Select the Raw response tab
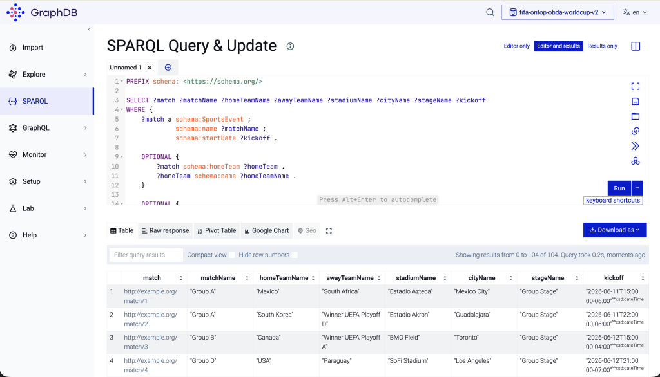The image size is (660, 377). [x=165, y=230]
